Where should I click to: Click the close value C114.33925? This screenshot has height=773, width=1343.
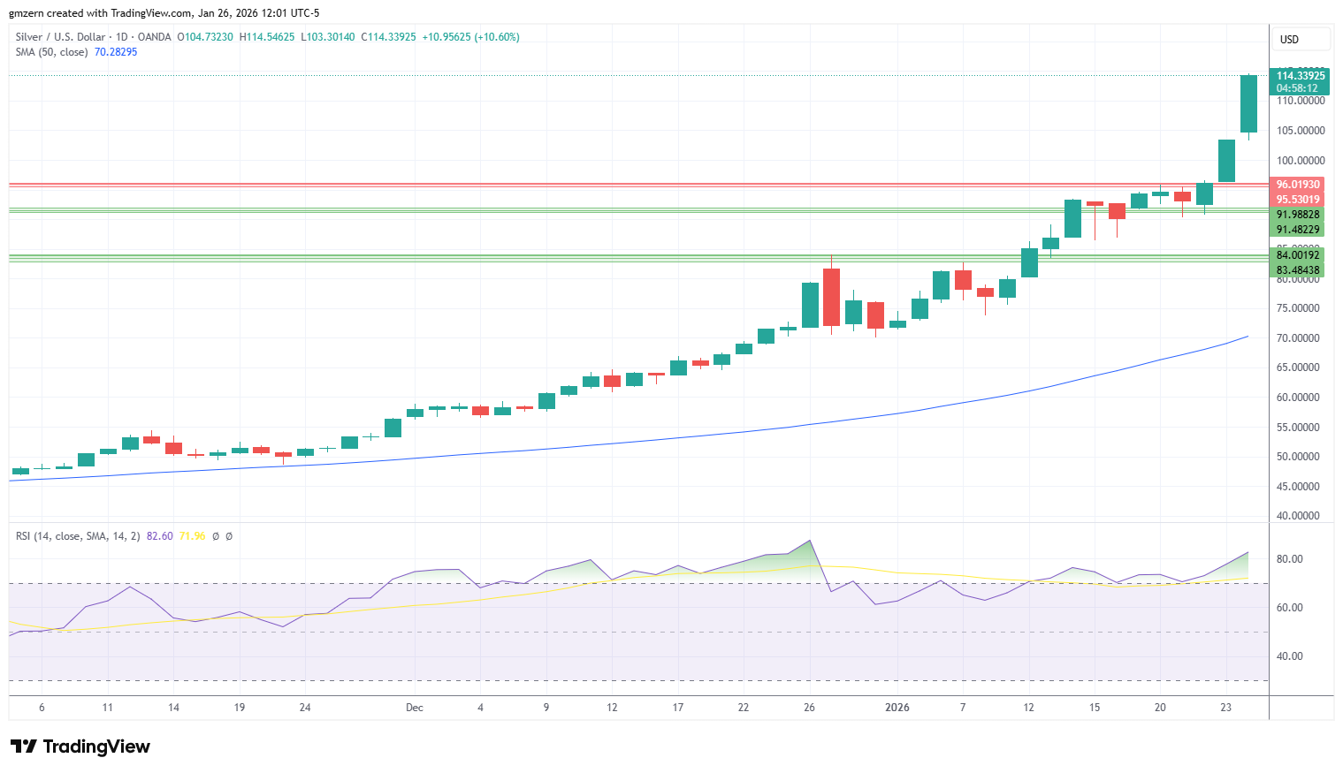tap(388, 37)
